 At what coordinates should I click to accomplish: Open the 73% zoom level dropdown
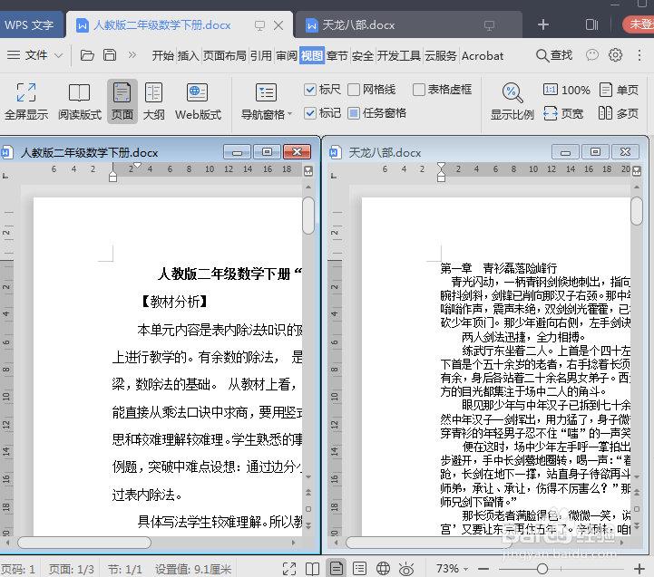point(465,569)
